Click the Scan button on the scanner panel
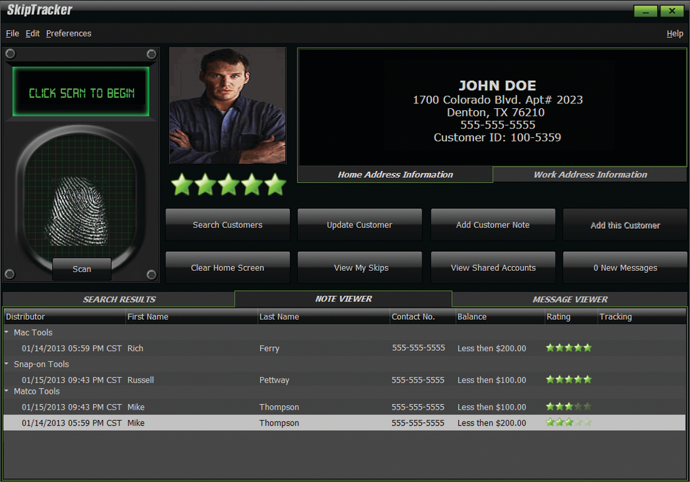 click(x=81, y=270)
